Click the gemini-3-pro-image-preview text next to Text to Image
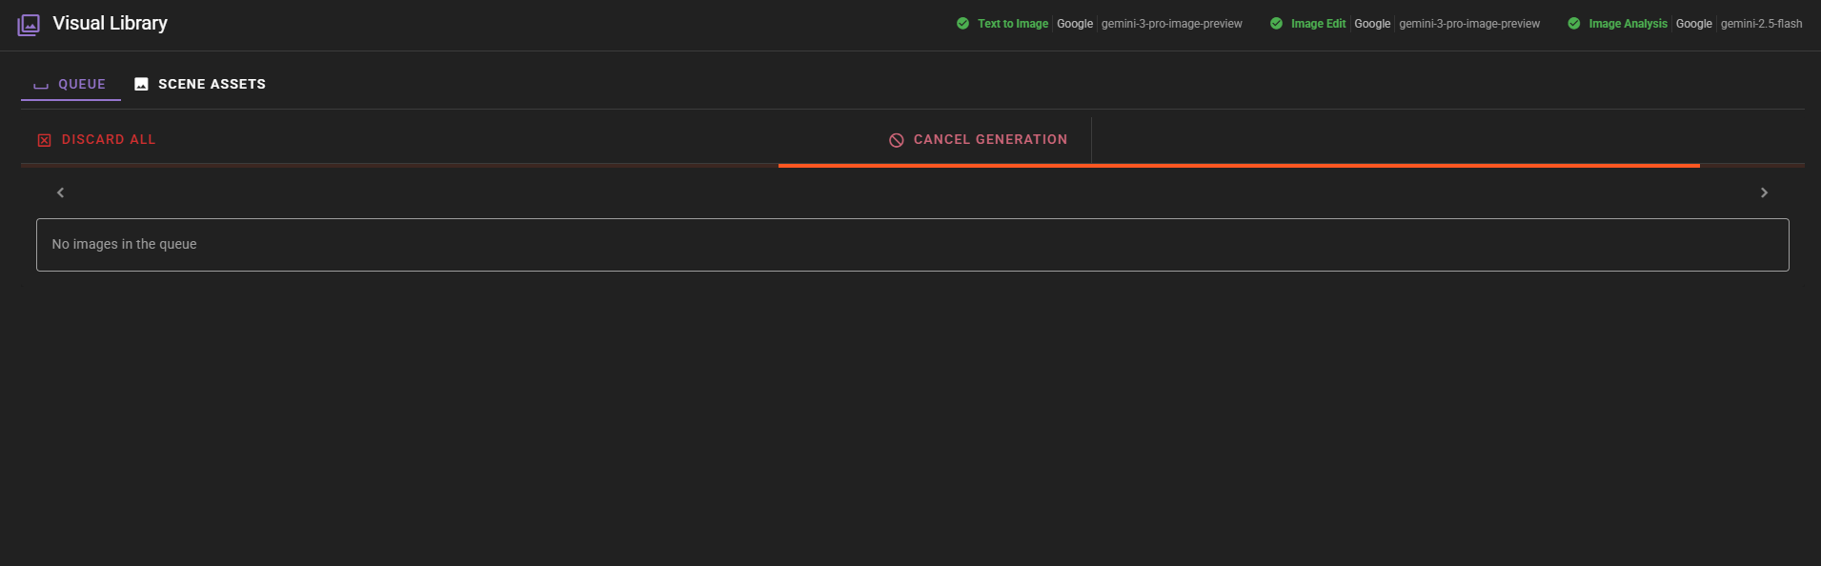 click(1171, 24)
